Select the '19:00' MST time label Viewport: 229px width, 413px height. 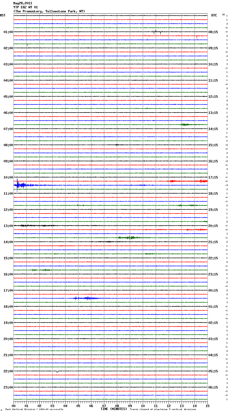[x=8, y=323]
